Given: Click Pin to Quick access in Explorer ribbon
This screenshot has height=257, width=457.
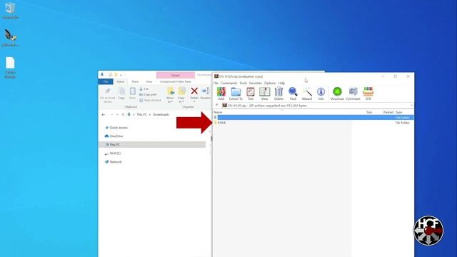Looking at the screenshot, I should (108, 95).
